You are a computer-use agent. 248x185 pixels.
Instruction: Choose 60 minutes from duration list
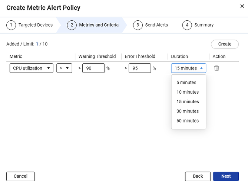tap(188, 121)
